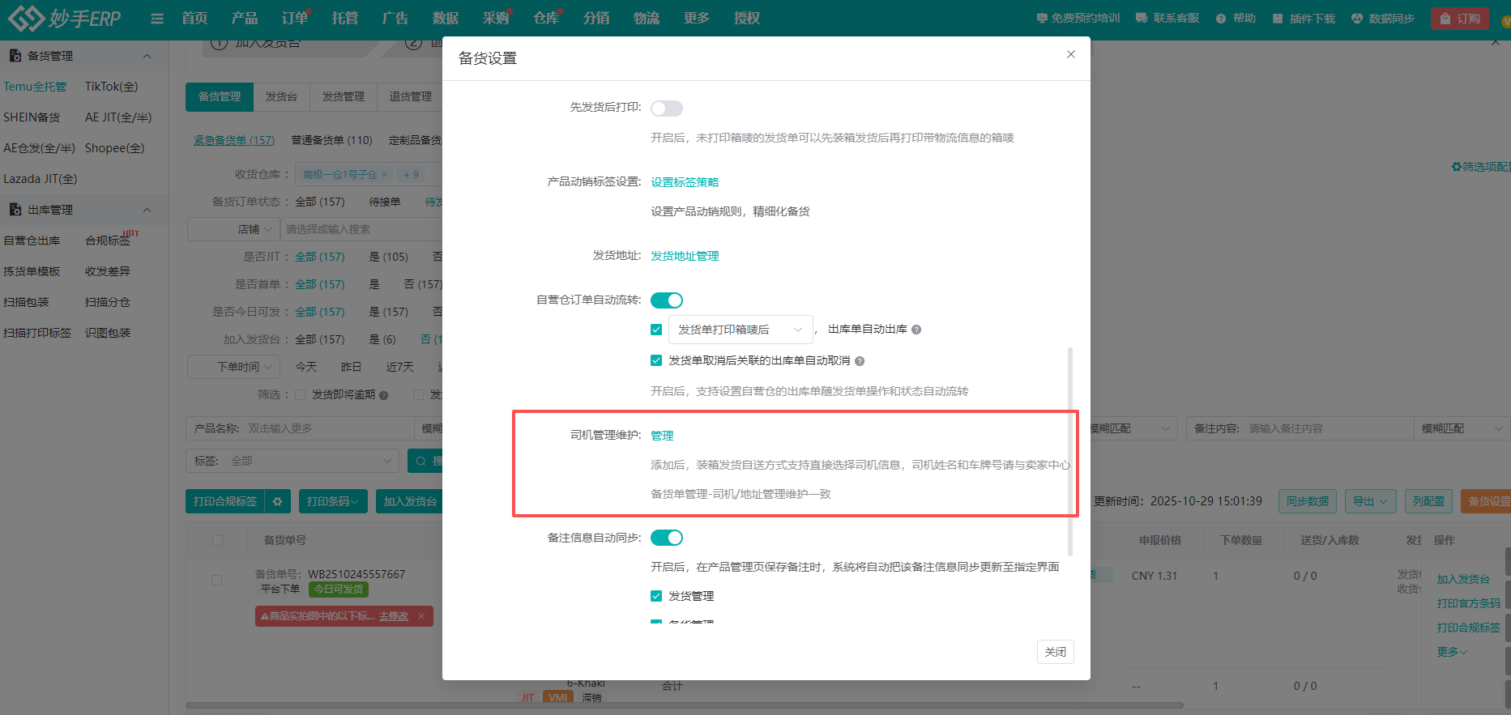The width and height of the screenshot is (1511, 715).
Task: Open 扫描包装 in the sidebar
Action: click(26, 302)
